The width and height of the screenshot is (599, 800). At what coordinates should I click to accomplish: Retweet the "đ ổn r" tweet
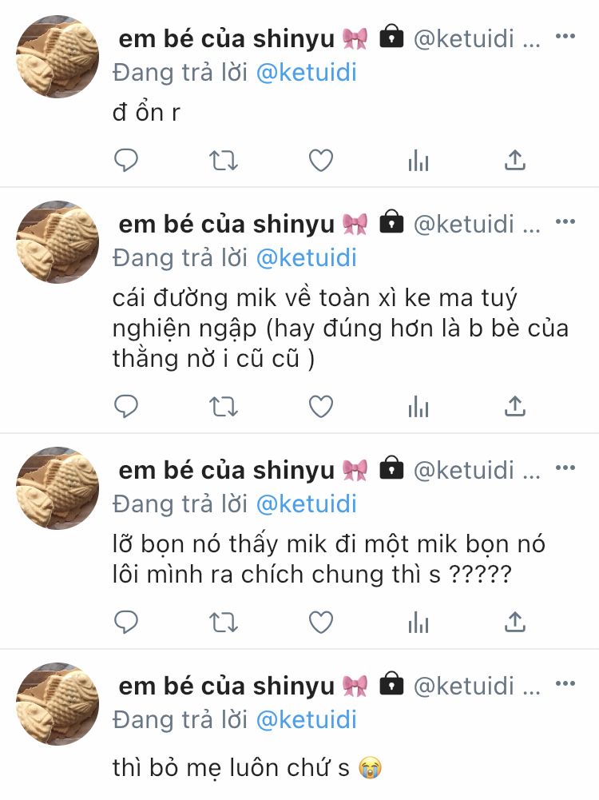click(x=224, y=160)
